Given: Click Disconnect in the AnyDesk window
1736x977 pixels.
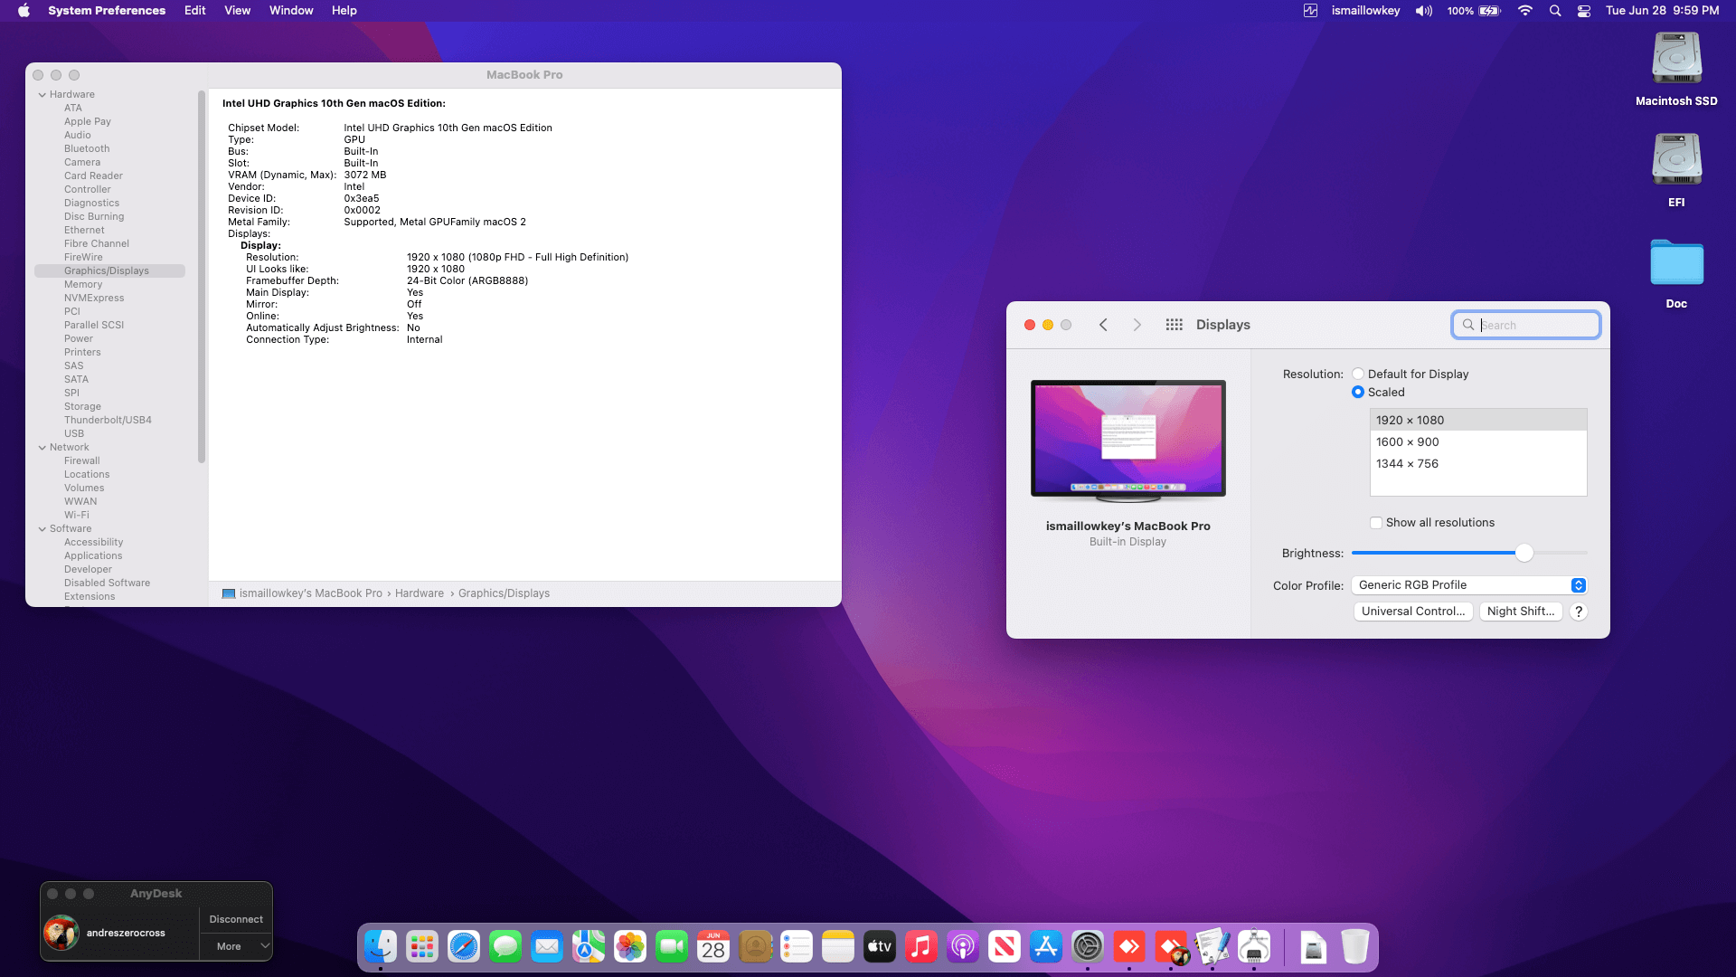Looking at the screenshot, I should click(x=236, y=919).
